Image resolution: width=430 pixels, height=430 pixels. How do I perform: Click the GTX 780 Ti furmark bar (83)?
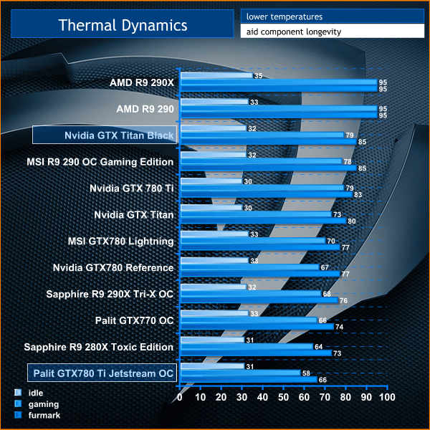[x=267, y=195]
